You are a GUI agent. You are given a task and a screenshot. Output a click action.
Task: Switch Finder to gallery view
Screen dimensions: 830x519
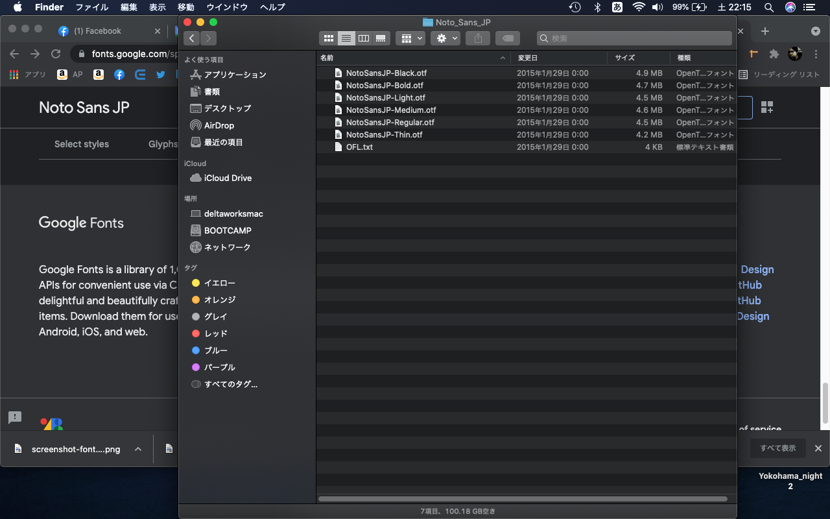pos(381,38)
